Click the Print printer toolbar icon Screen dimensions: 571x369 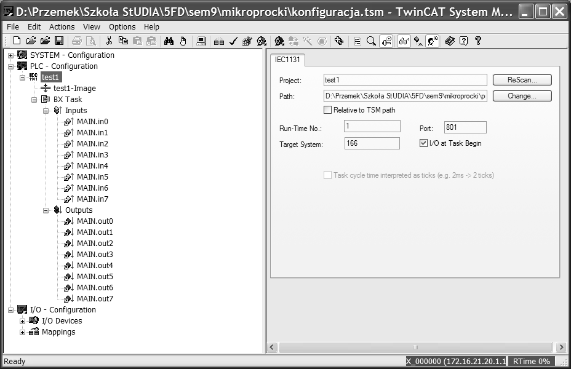(x=77, y=41)
